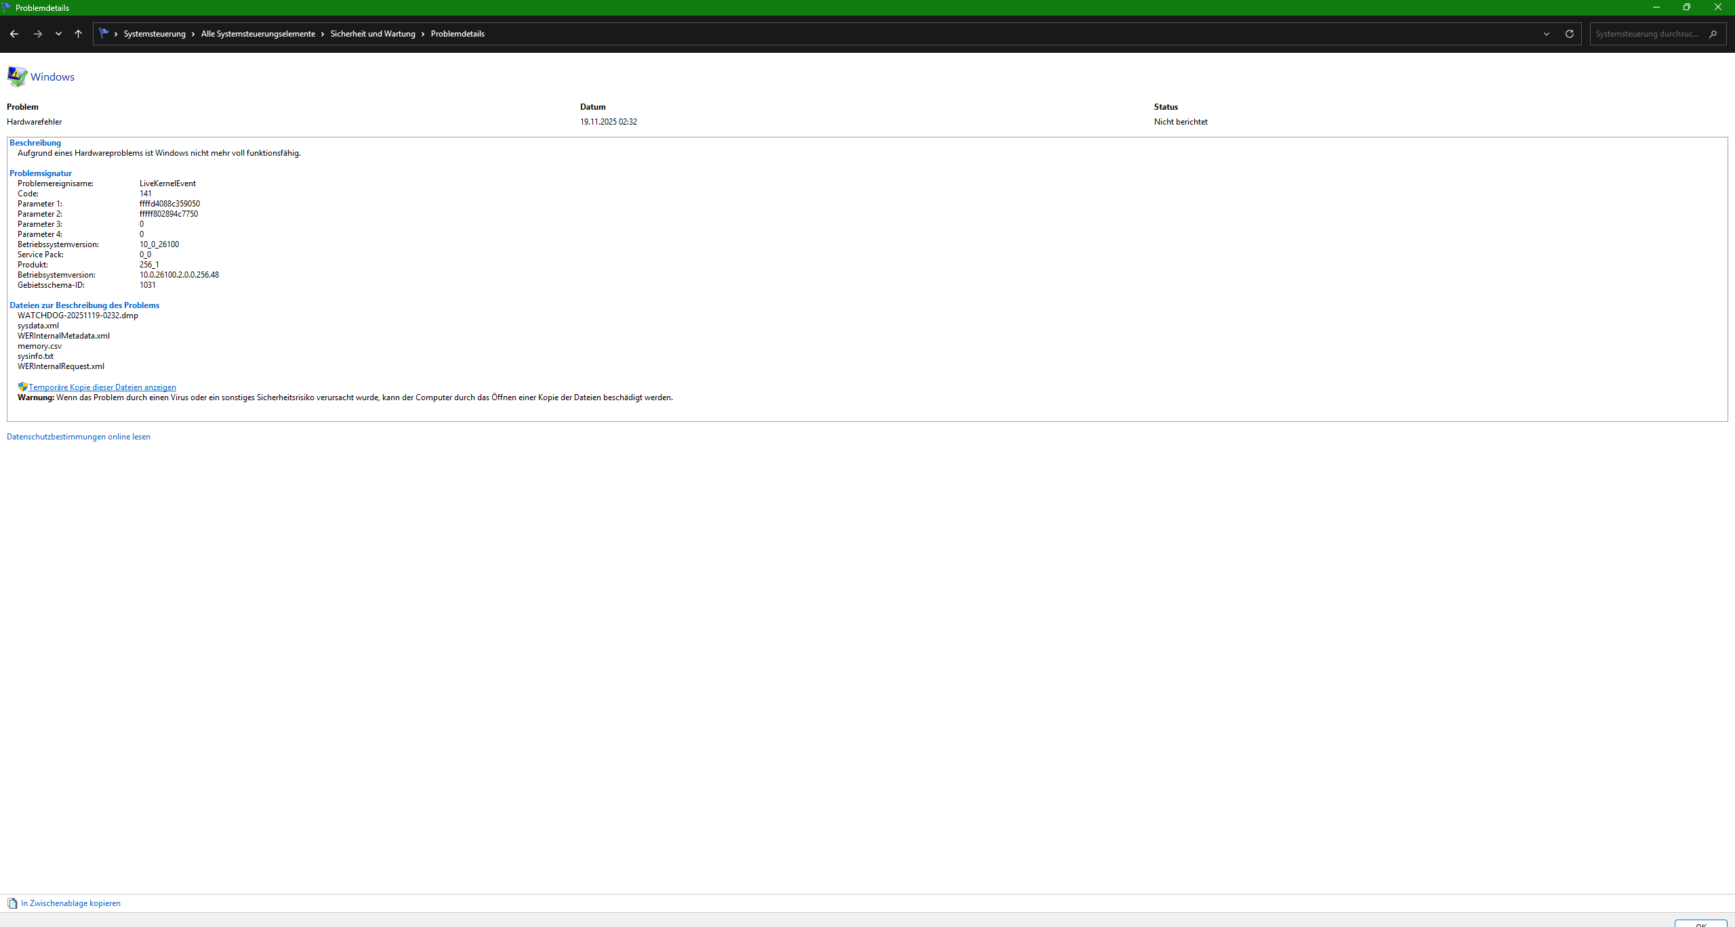The height and width of the screenshot is (927, 1735).
Task: Navigate to Sicherheit und Wartung breadcrumb
Action: 373,34
